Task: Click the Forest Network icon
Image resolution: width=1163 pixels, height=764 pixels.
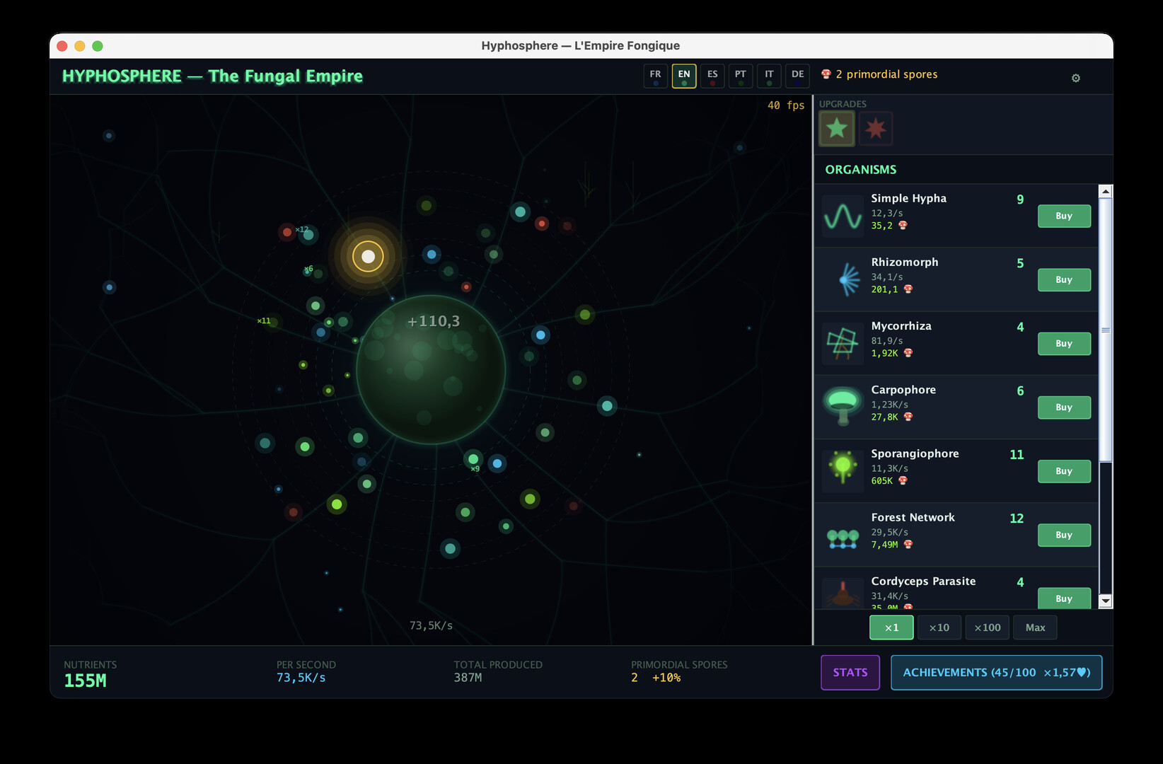Action: (x=843, y=538)
